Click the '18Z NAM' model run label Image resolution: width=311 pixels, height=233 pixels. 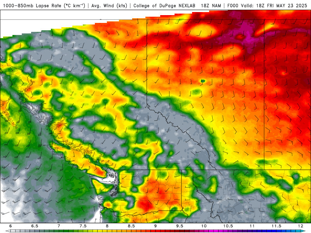(x=211, y=5)
